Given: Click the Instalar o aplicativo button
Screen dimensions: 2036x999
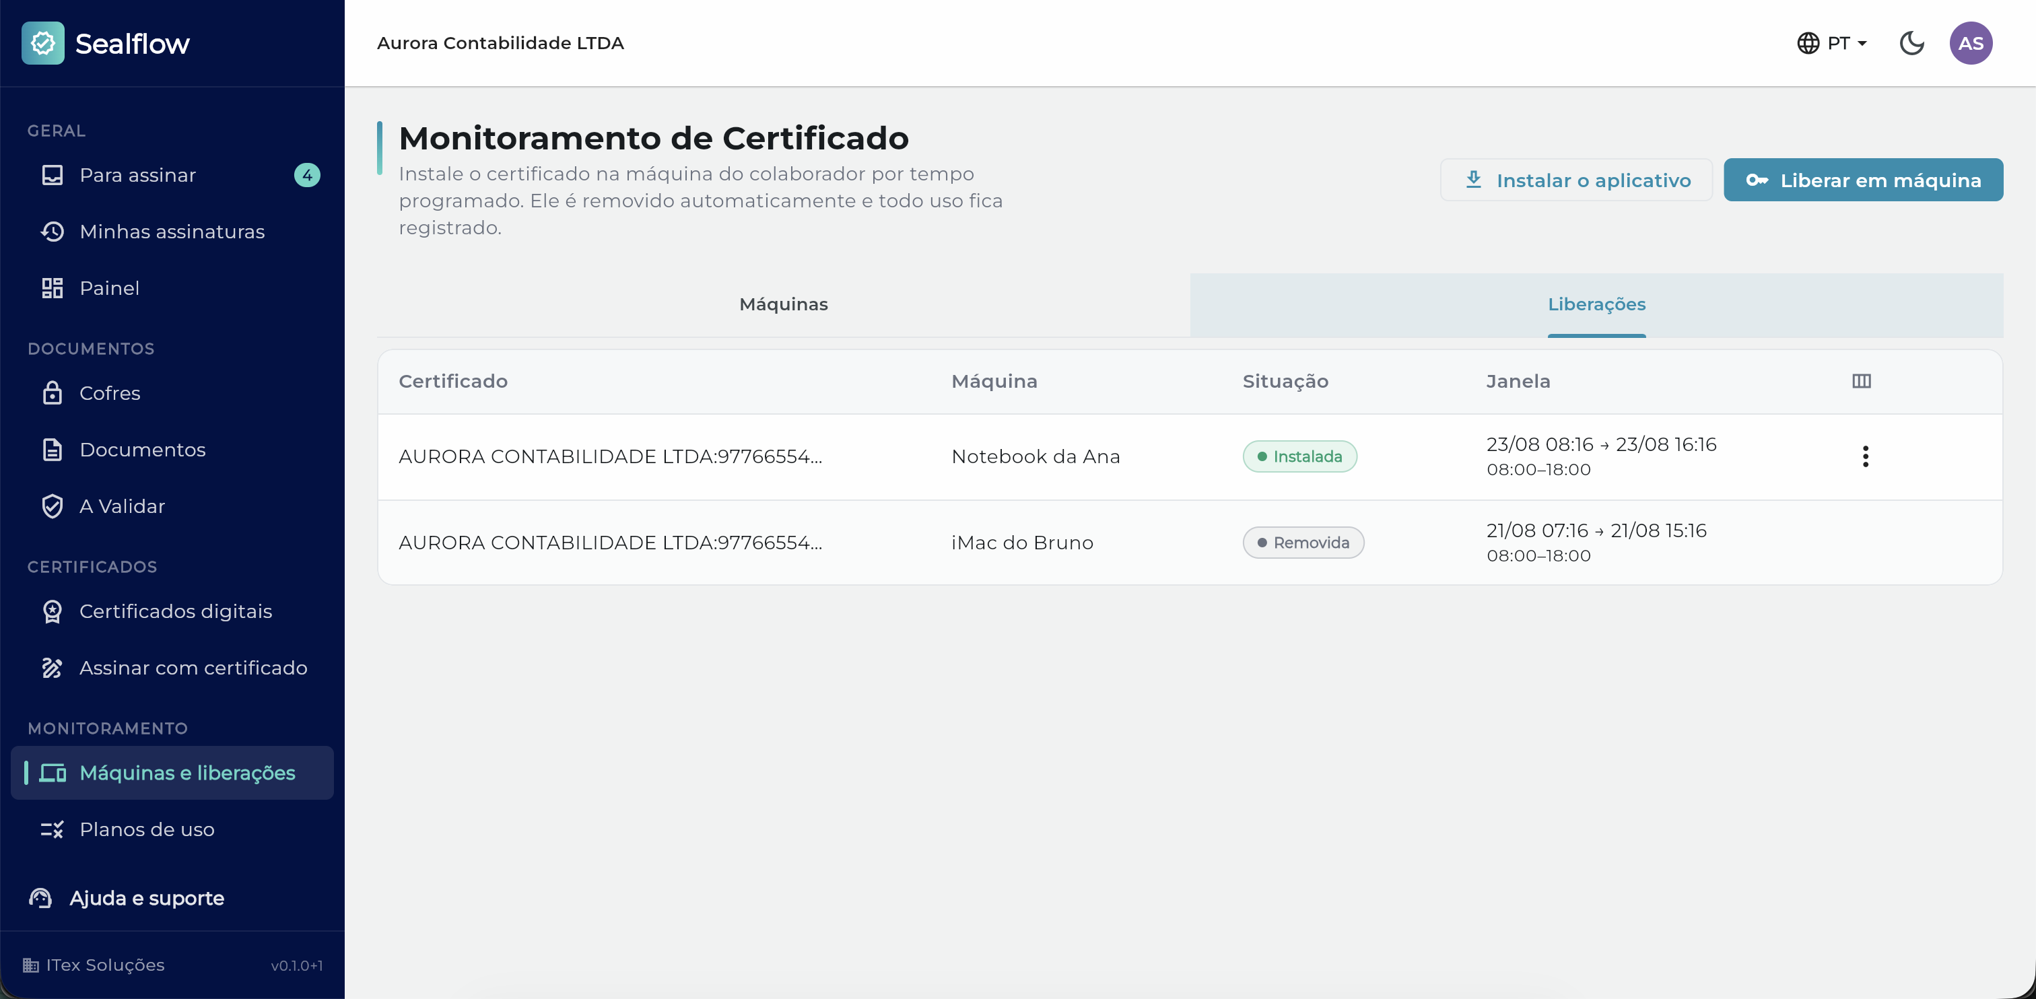Looking at the screenshot, I should (1576, 180).
